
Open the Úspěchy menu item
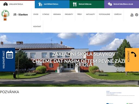tap(118, 14)
